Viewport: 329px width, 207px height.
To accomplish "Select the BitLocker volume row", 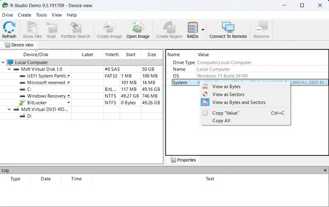I will pos(81,102).
